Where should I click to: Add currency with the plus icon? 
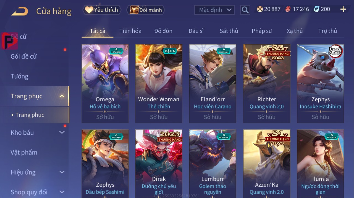pos(343,9)
